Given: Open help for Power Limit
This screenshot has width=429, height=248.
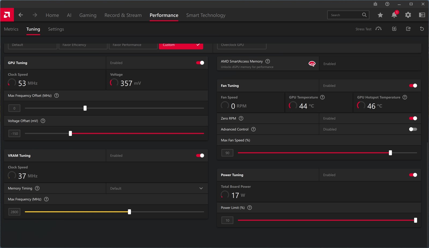Looking at the screenshot, I should click(x=250, y=208).
